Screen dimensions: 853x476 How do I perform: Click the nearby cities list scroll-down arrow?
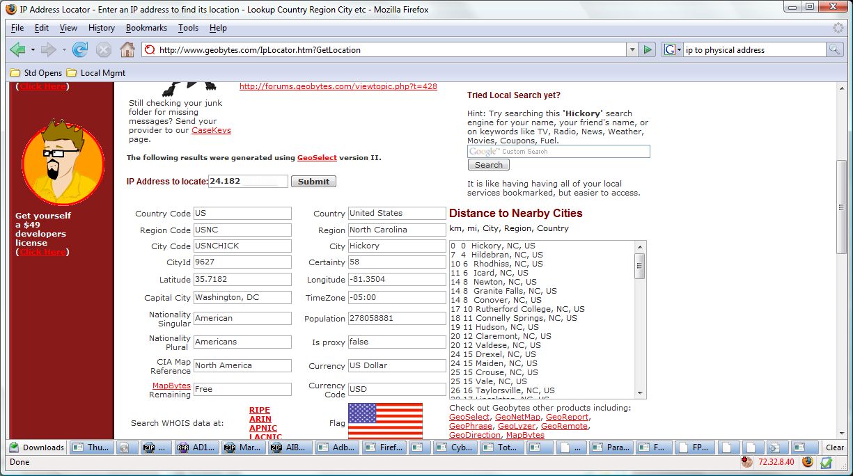640,393
